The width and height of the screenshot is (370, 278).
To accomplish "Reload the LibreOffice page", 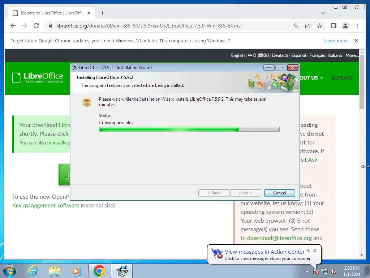I will point(36,26).
